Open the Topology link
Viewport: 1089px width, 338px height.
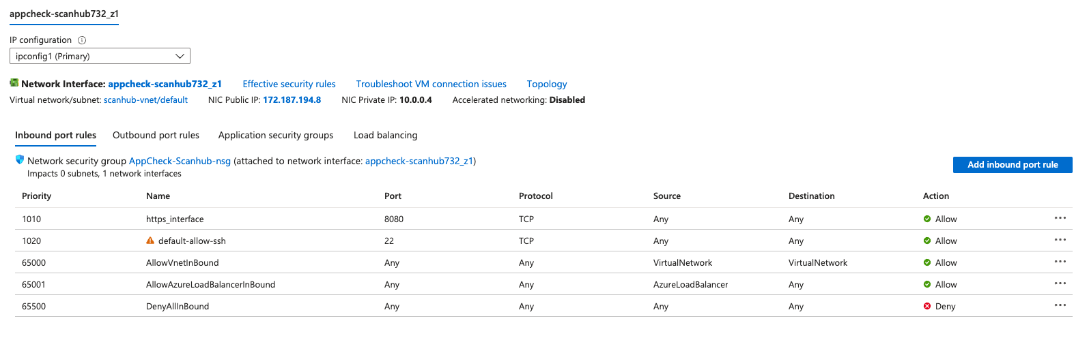[546, 84]
